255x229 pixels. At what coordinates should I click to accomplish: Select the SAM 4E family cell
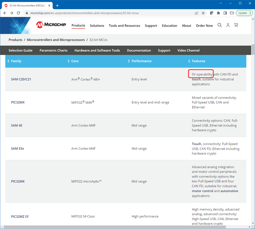tap(17, 125)
